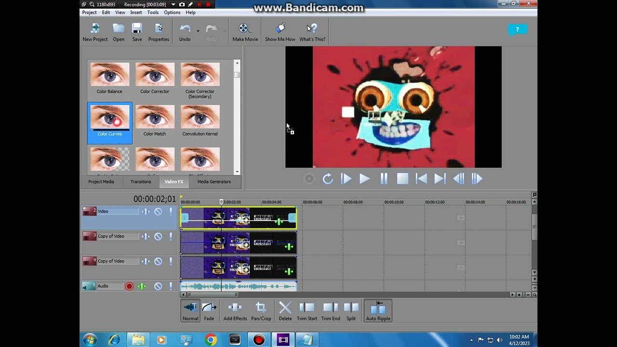Image resolution: width=617 pixels, height=347 pixels.
Task: Select the Fade tool
Action: (x=209, y=311)
